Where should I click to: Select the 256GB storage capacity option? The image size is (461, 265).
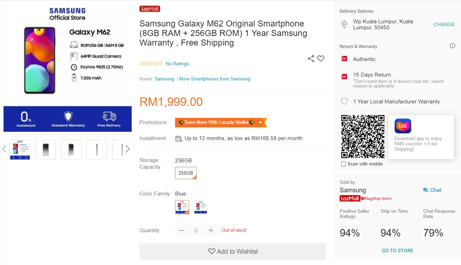(186, 173)
